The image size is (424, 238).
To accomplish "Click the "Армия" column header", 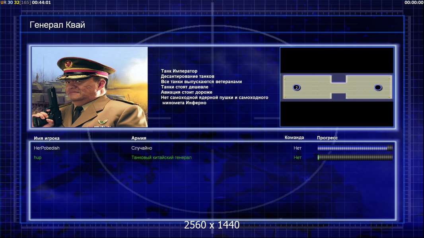I will click(139, 138).
